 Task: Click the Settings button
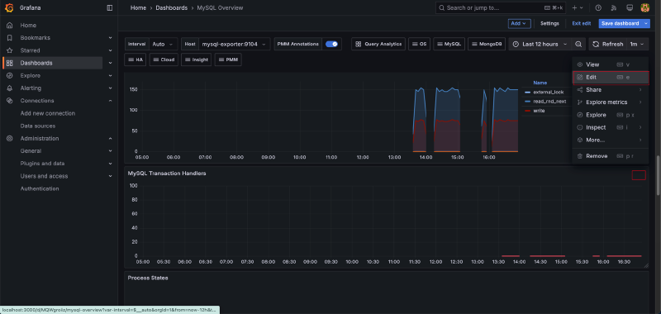point(549,24)
